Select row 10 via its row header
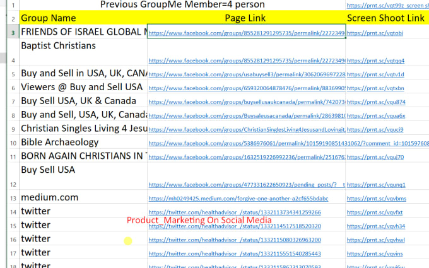The height and width of the screenshot is (268, 429). click(x=13, y=143)
